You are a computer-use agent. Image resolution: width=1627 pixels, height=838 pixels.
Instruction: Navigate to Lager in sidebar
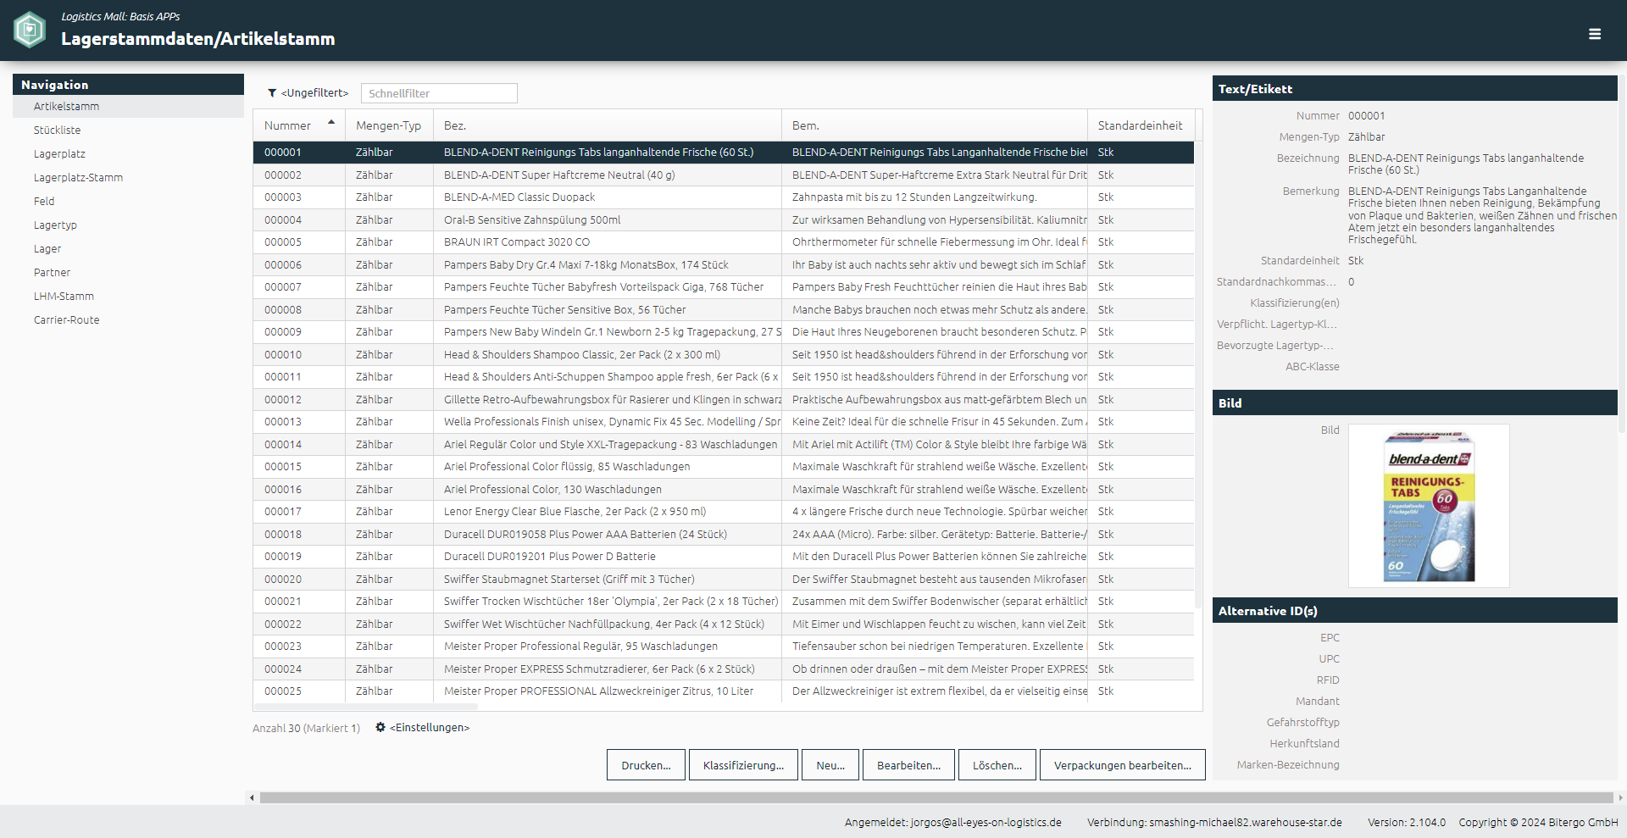(128, 248)
